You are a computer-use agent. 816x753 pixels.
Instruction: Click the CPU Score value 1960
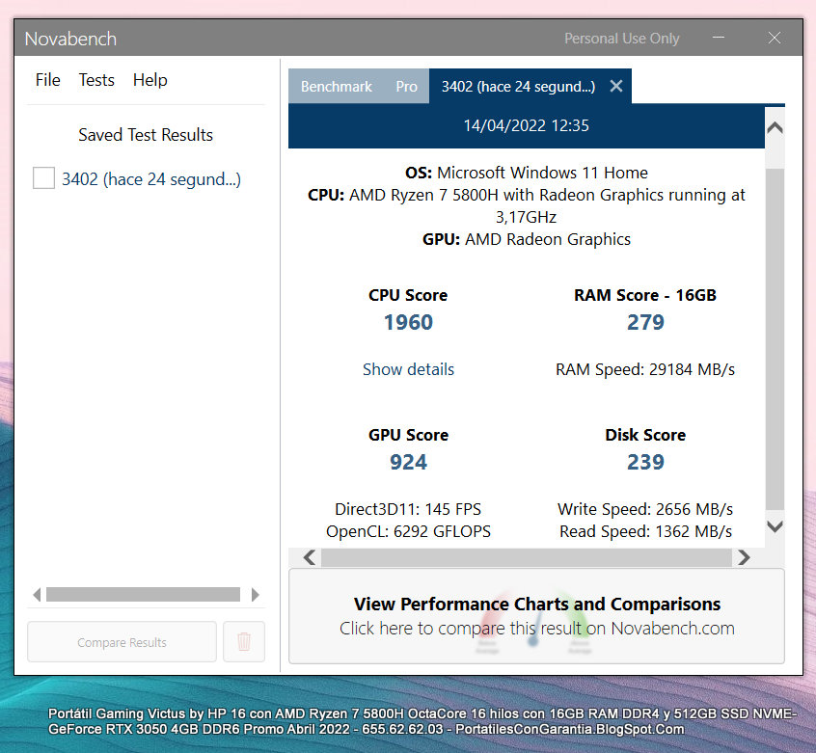click(408, 322)
